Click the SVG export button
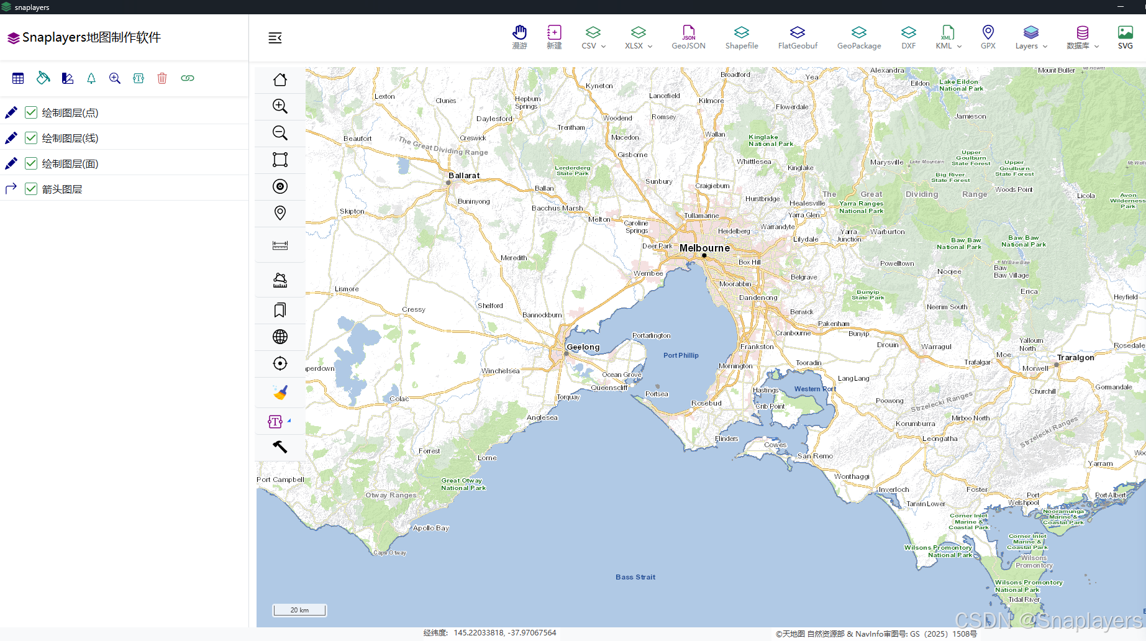The height and width of the screenshot is (641, 1146). (1126, 37)
